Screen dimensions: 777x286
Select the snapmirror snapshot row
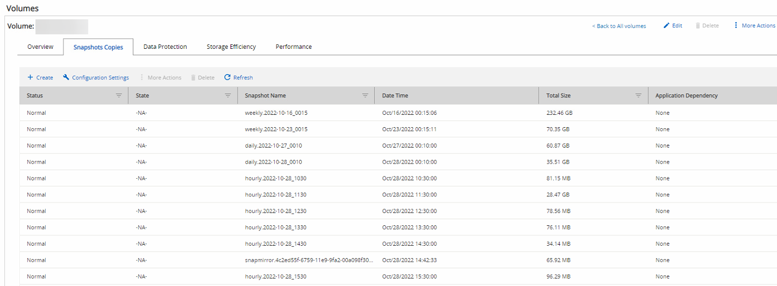pyautogui.click(x=308, y=260)
